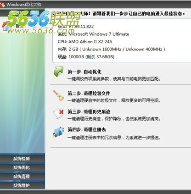Click the Windows优化大师 title bar text

(x=24, y=5)
